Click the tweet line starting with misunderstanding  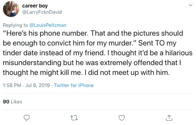[92, 63]
